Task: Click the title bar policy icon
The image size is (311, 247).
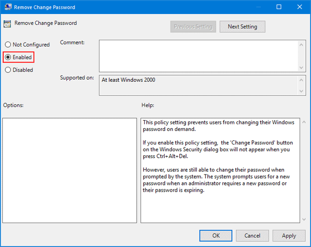Action: pyautogui.click(x=8, y=8)
